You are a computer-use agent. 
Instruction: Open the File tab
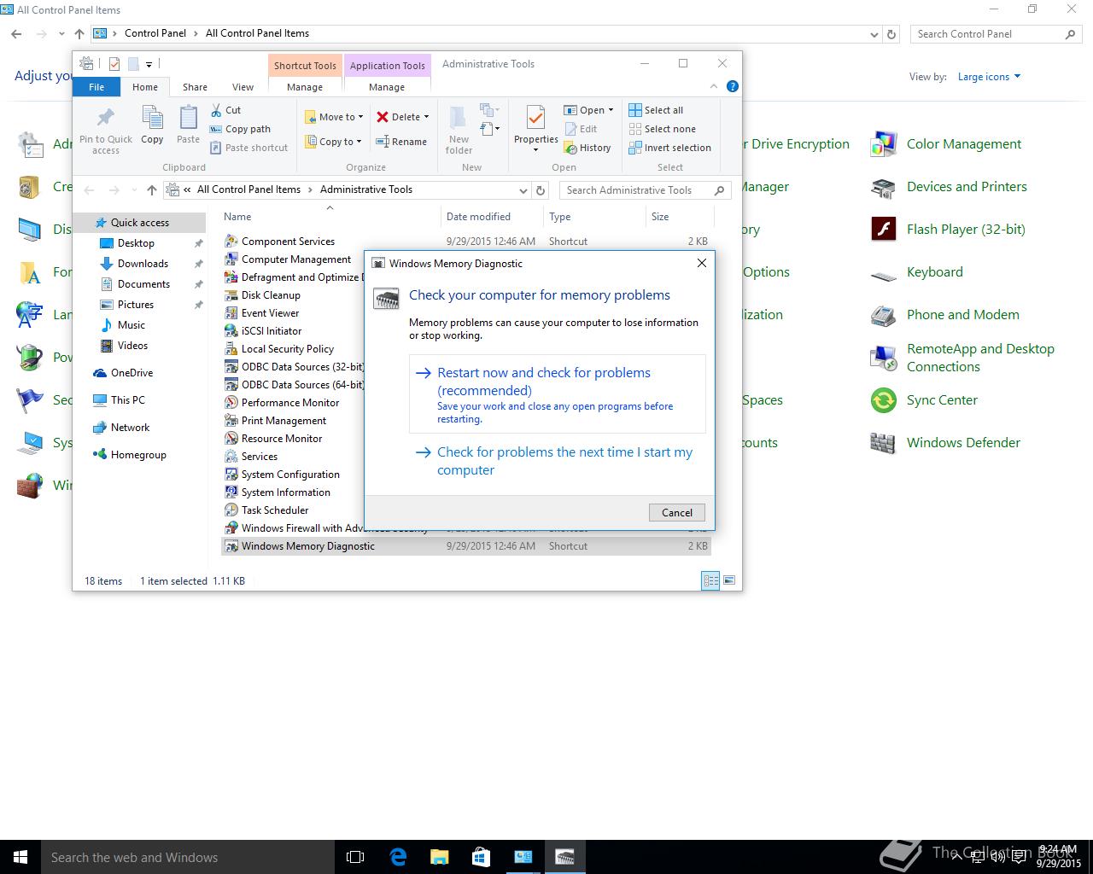click(96, 87)
